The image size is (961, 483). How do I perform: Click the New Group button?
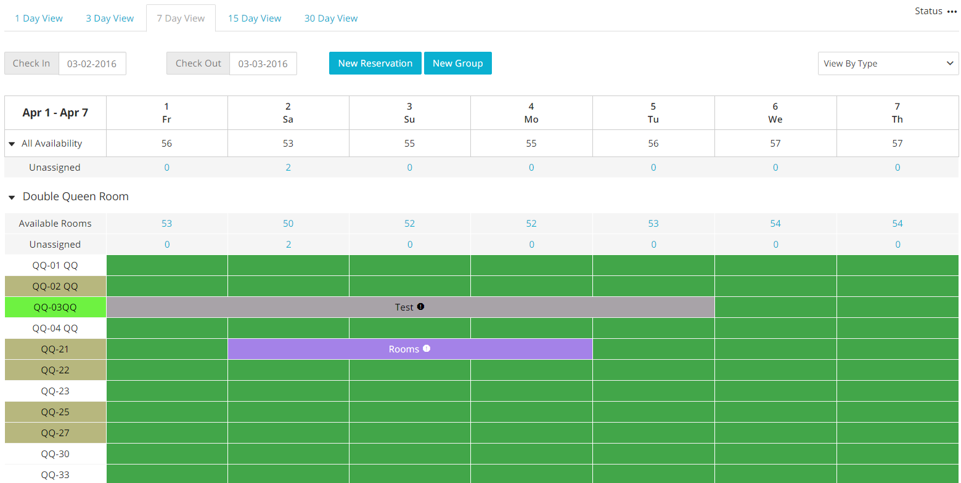458,63
